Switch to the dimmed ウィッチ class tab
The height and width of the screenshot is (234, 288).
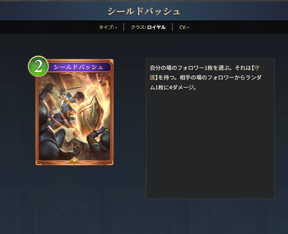click(81, 38)
